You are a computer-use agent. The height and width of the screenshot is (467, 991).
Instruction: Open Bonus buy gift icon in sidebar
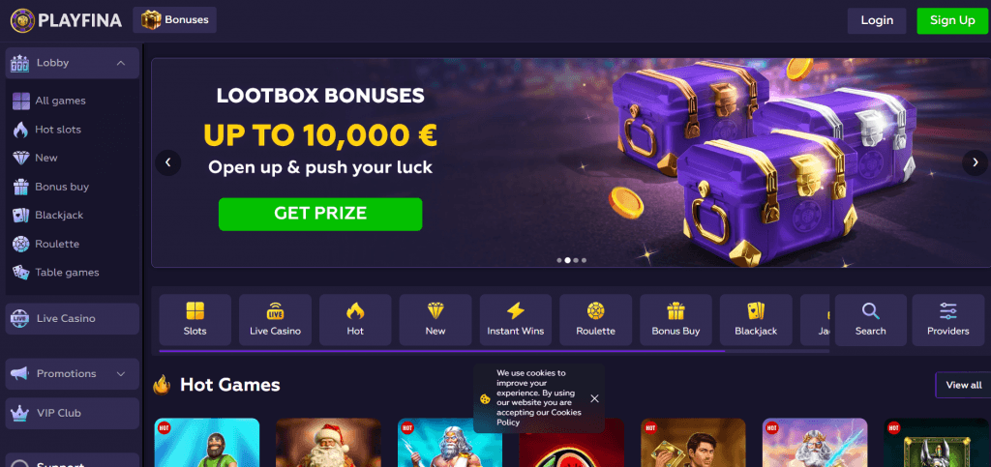click(21, 187)
